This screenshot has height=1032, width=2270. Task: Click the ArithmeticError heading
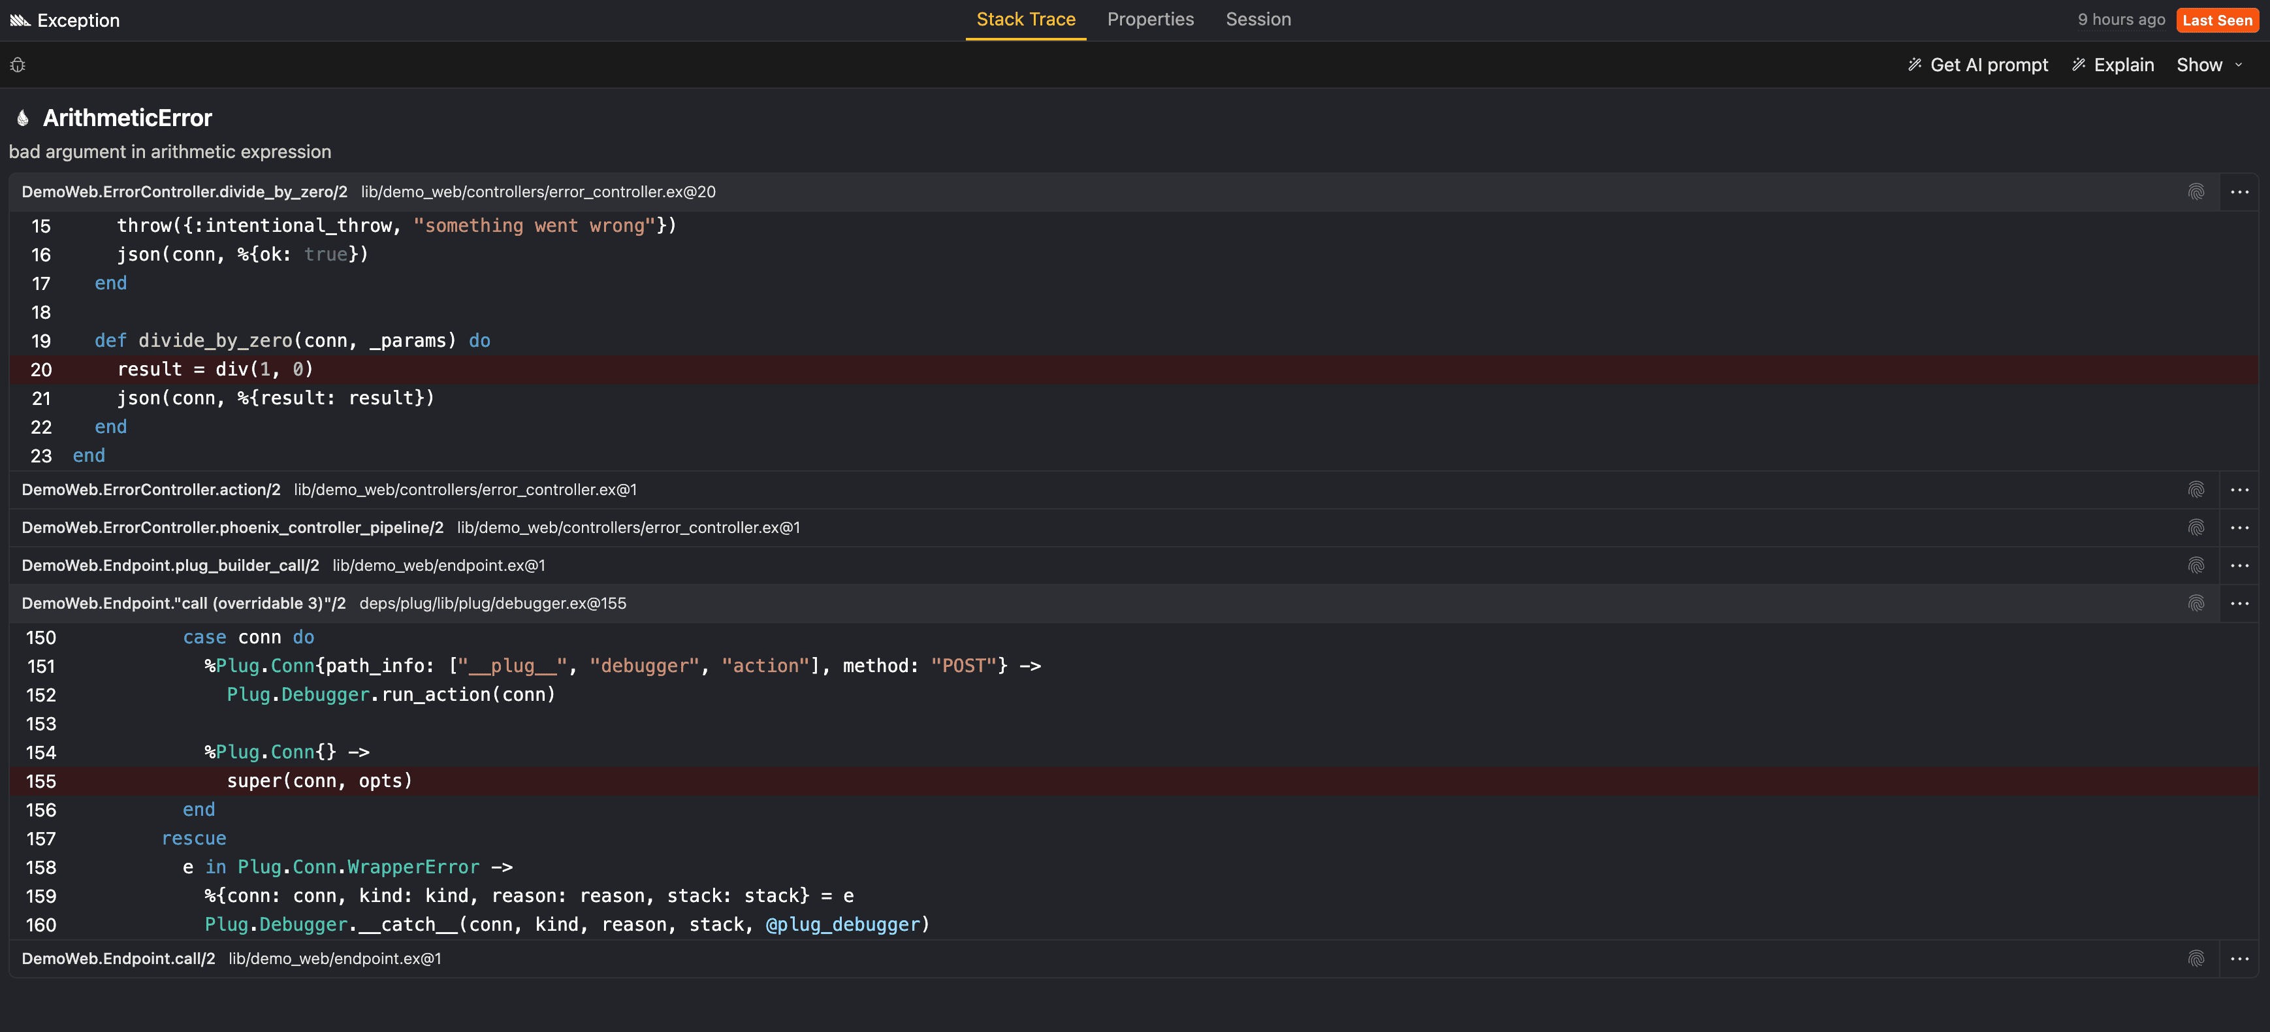[x=128, y=118]
